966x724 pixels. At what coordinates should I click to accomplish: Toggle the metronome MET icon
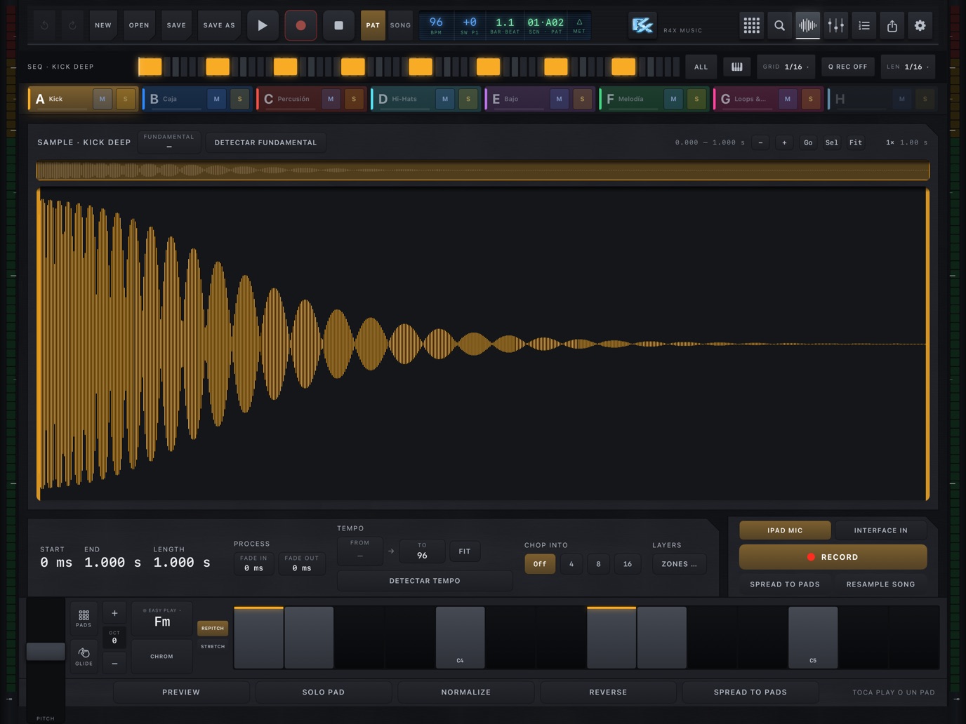(x=579, y=25)
